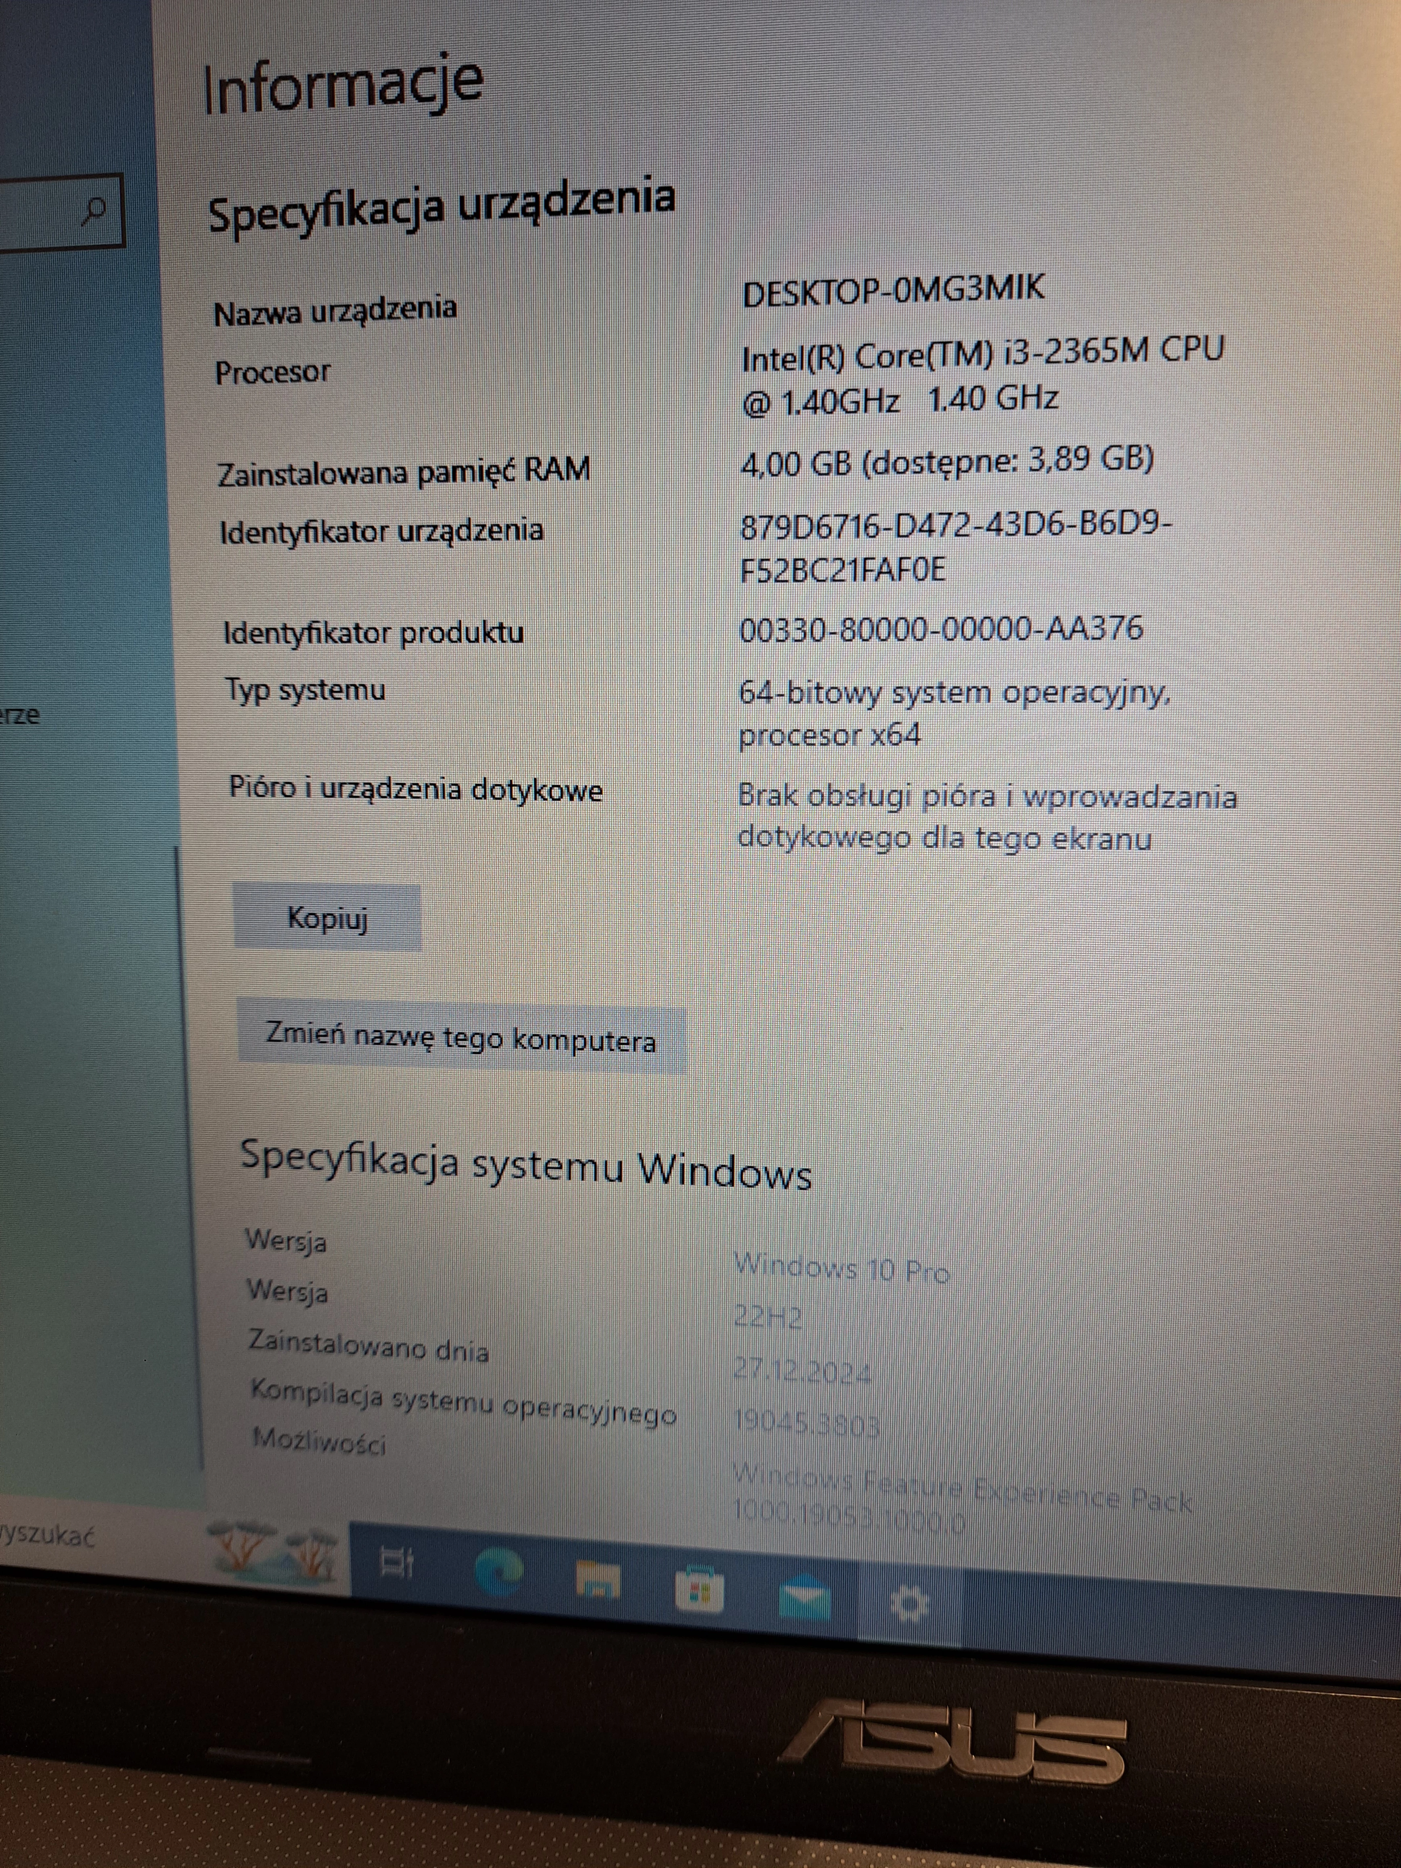Click Zmień nazwę tego komputera button

pyautogui.click(x=461, y=1038)
